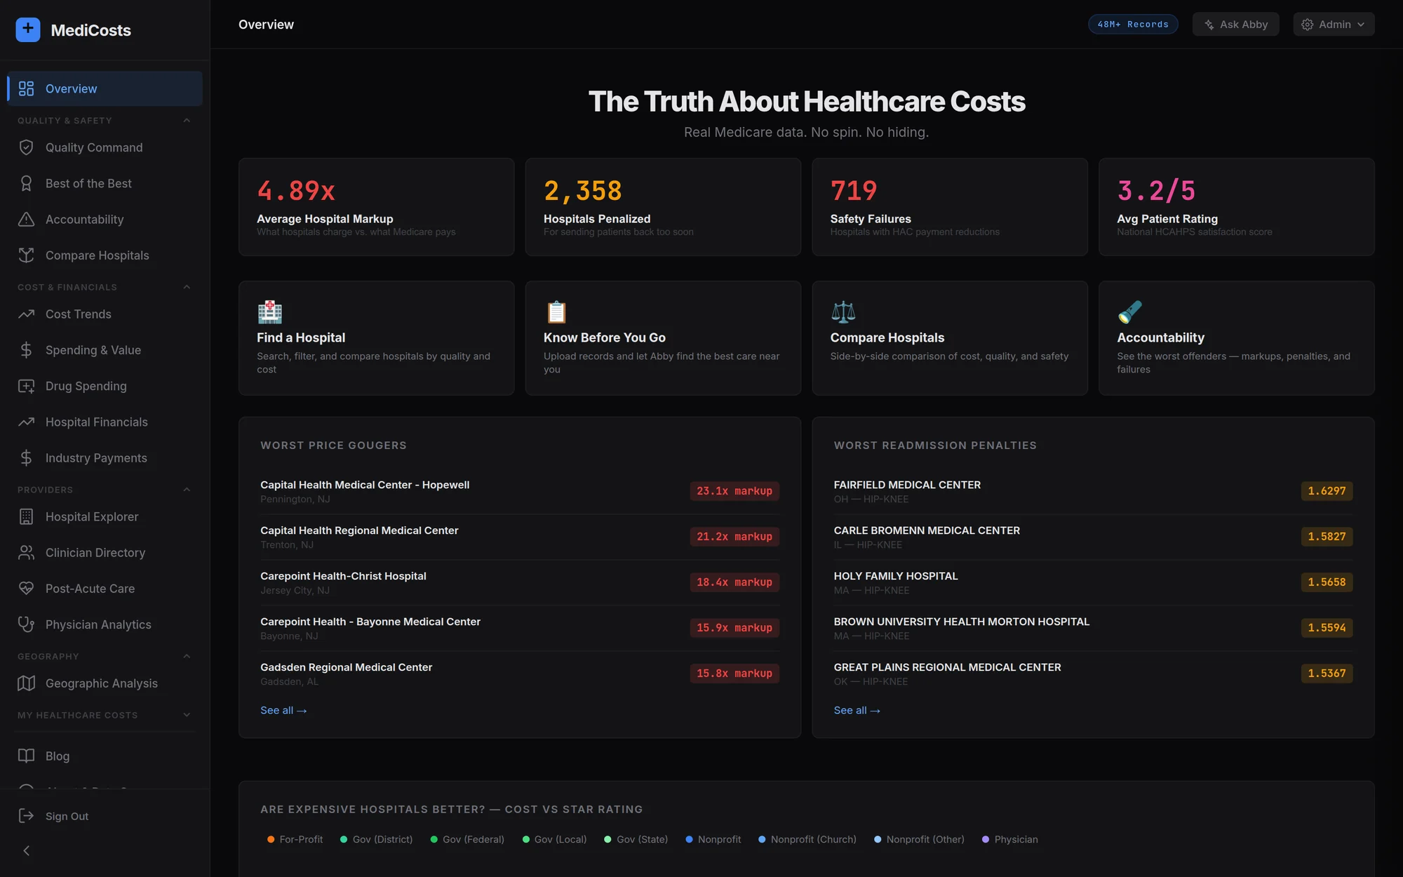This screenshot has width=1403, height=877.
Task: Click the hospital emoji on Find a Hospital card
Action: (270, 312)
